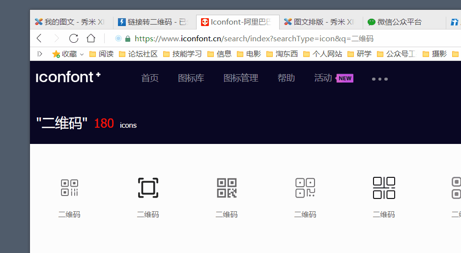461x253 pixels.
Task: Switch to 我的图文 - 秀米 tab
Action: pos(71,22)
